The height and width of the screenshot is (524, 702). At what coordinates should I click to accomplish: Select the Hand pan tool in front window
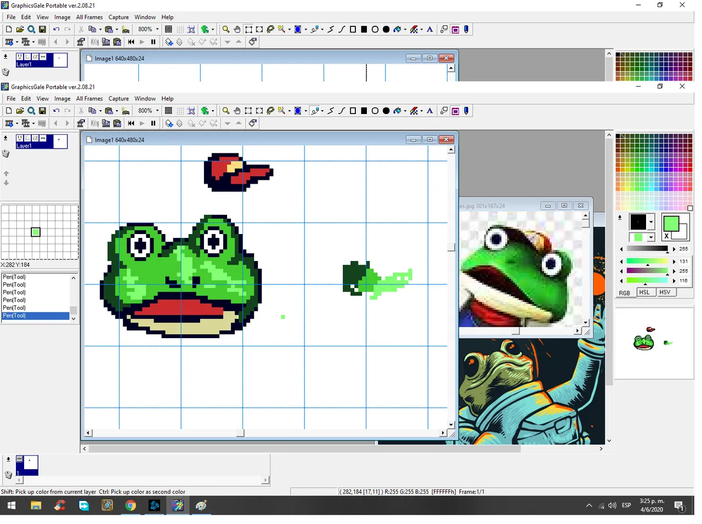(x=237, y=111)
